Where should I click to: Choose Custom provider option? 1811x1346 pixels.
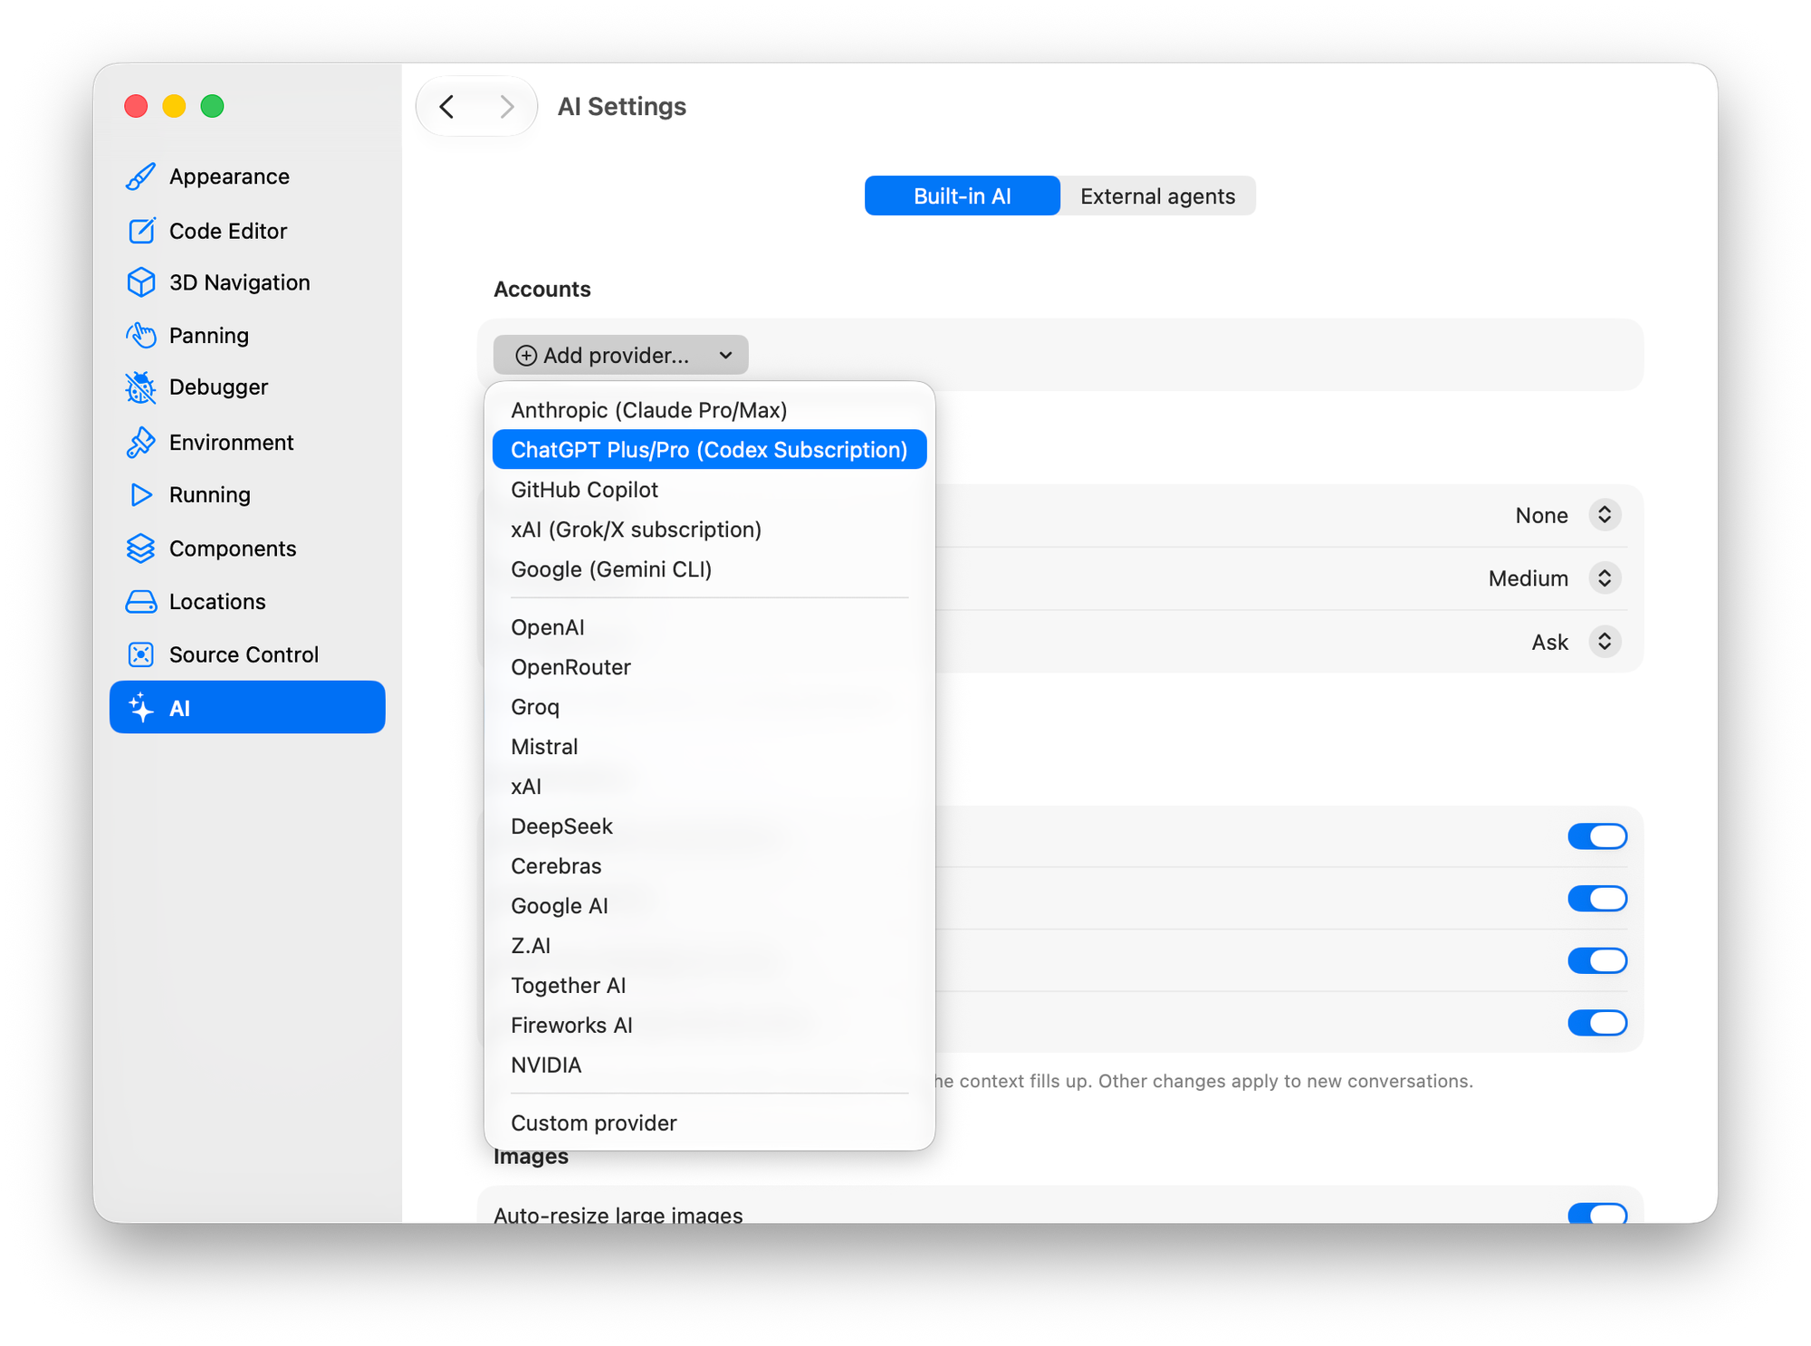tap(709, 1123)
